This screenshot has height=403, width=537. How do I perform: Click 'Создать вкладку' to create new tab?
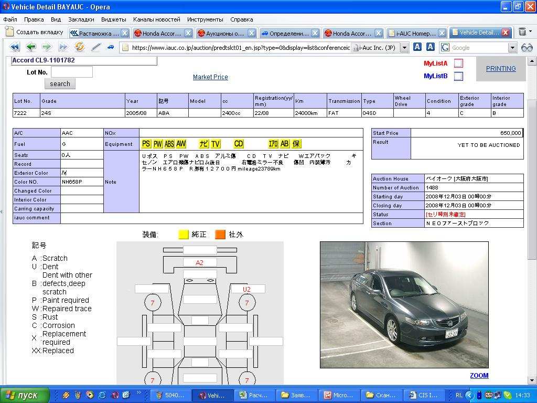[35, 32]
